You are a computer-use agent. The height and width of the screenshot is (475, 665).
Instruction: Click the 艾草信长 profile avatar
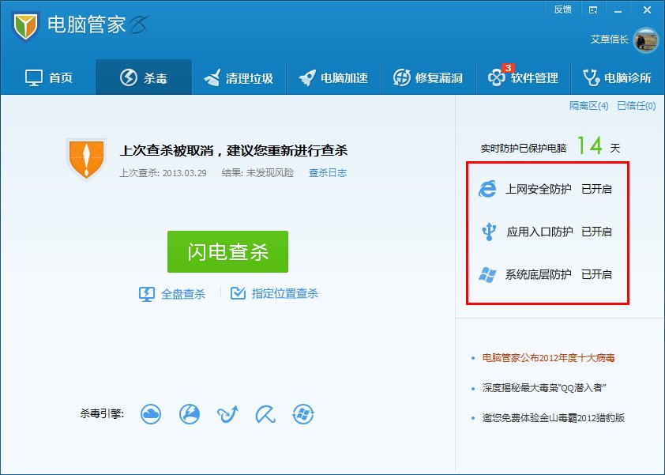tap(646, 41)
